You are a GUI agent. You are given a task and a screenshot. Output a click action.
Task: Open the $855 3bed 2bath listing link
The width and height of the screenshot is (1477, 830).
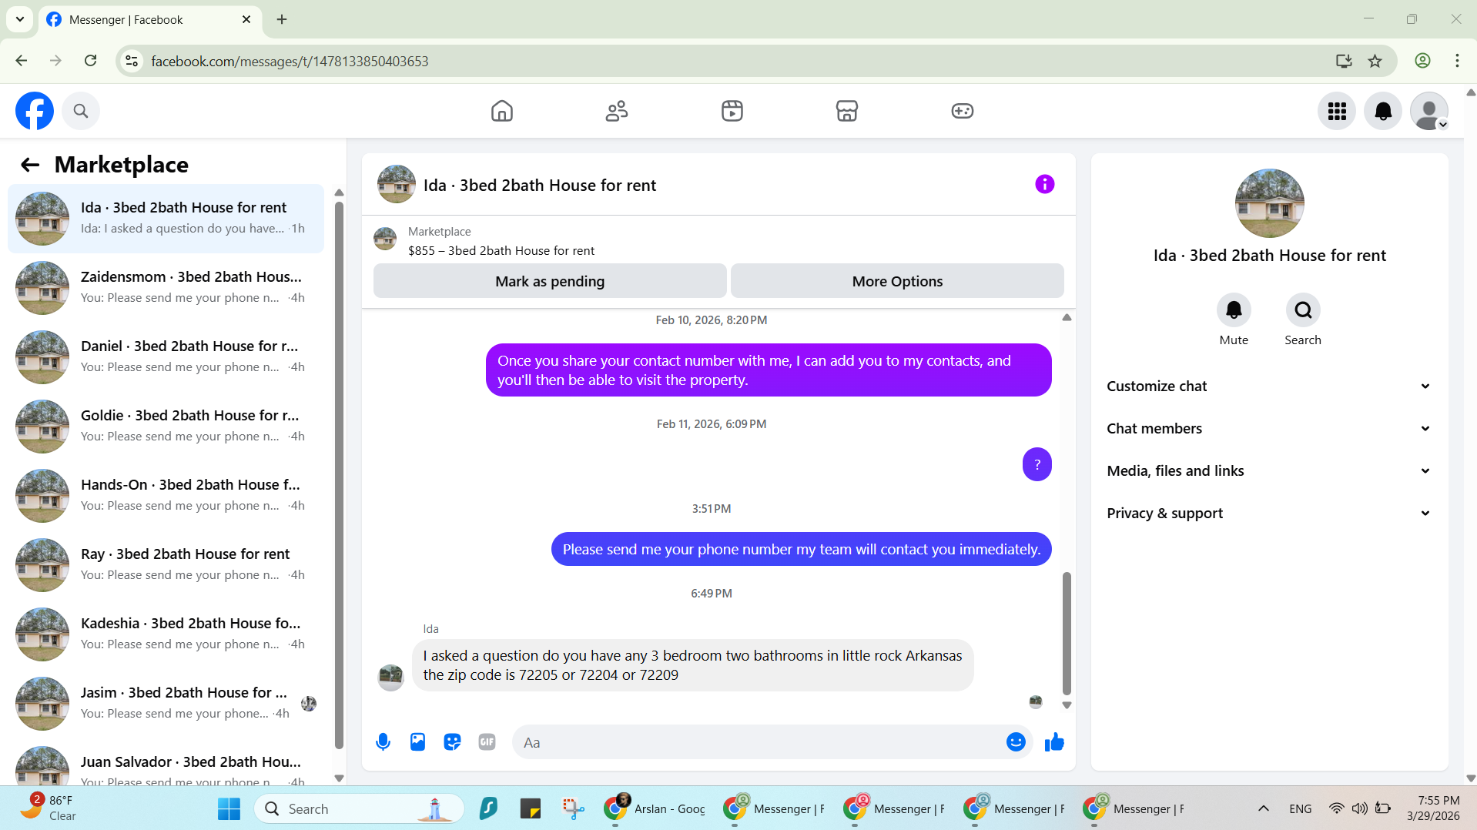tap(501, 251)
